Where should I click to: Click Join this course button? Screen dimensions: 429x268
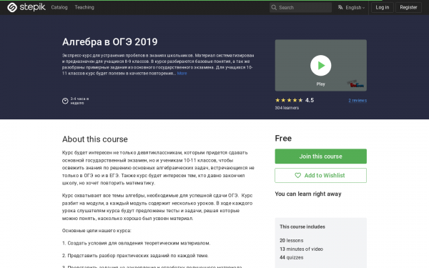coord(320,156)
